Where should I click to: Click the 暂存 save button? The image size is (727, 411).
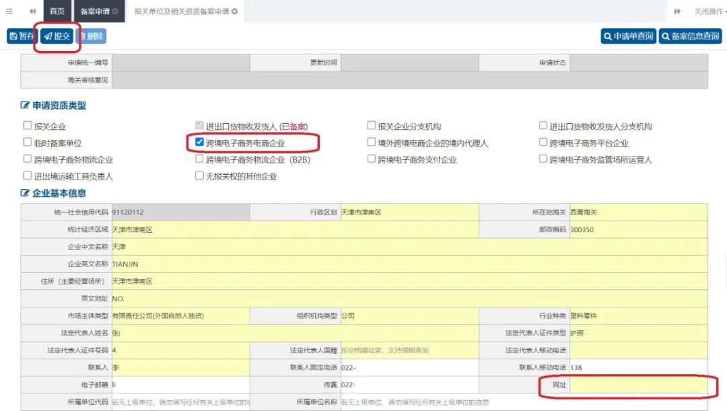[22, 36]
